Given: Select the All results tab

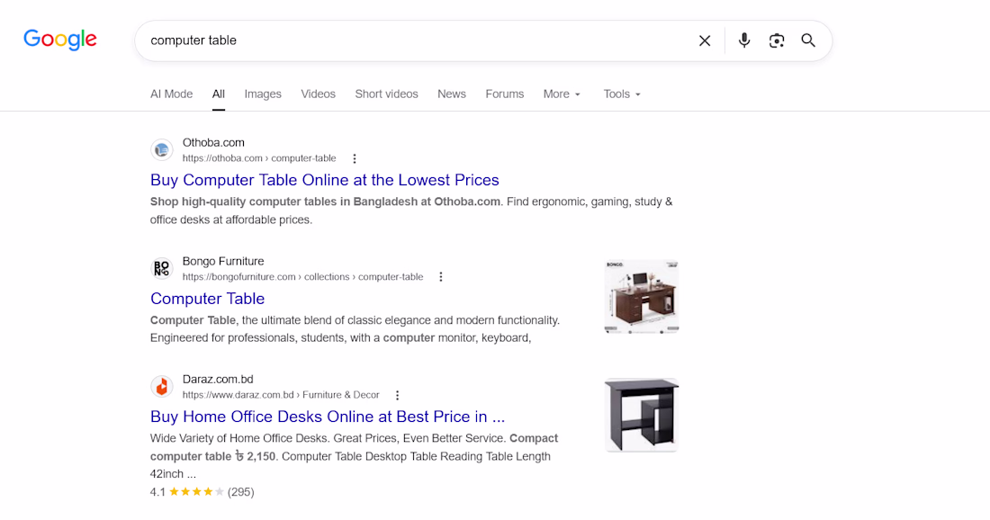Looking at the screenshot, I should coord(219,94).
